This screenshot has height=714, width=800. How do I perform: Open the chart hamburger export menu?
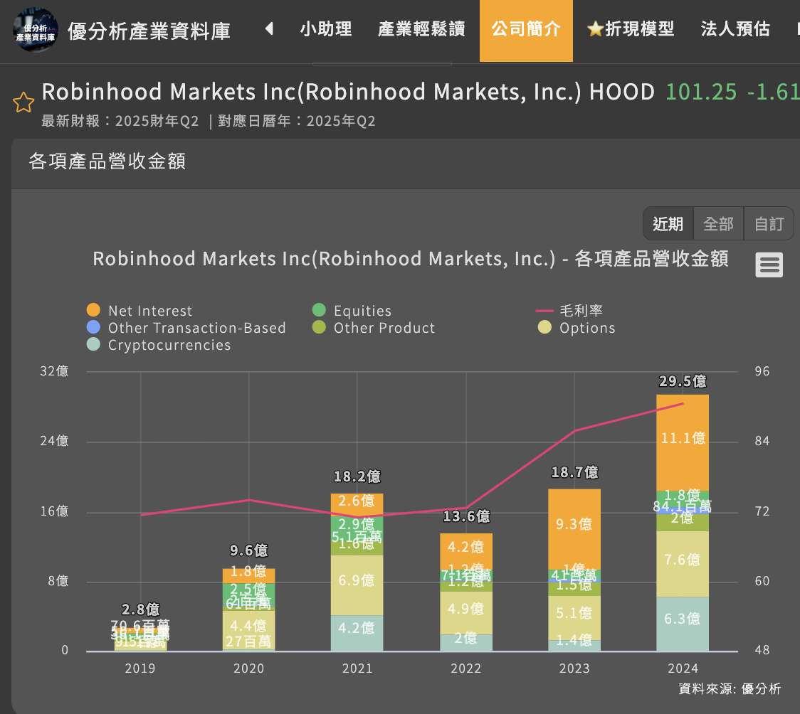[x=769, y=265]
